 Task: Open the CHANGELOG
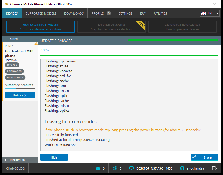[15, 168]
